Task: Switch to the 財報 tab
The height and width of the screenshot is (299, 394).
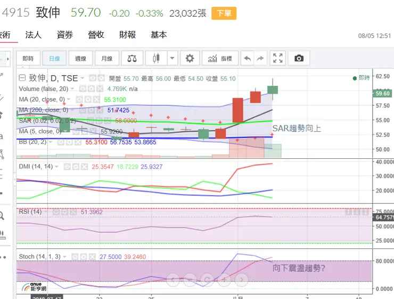Action: 127,35
